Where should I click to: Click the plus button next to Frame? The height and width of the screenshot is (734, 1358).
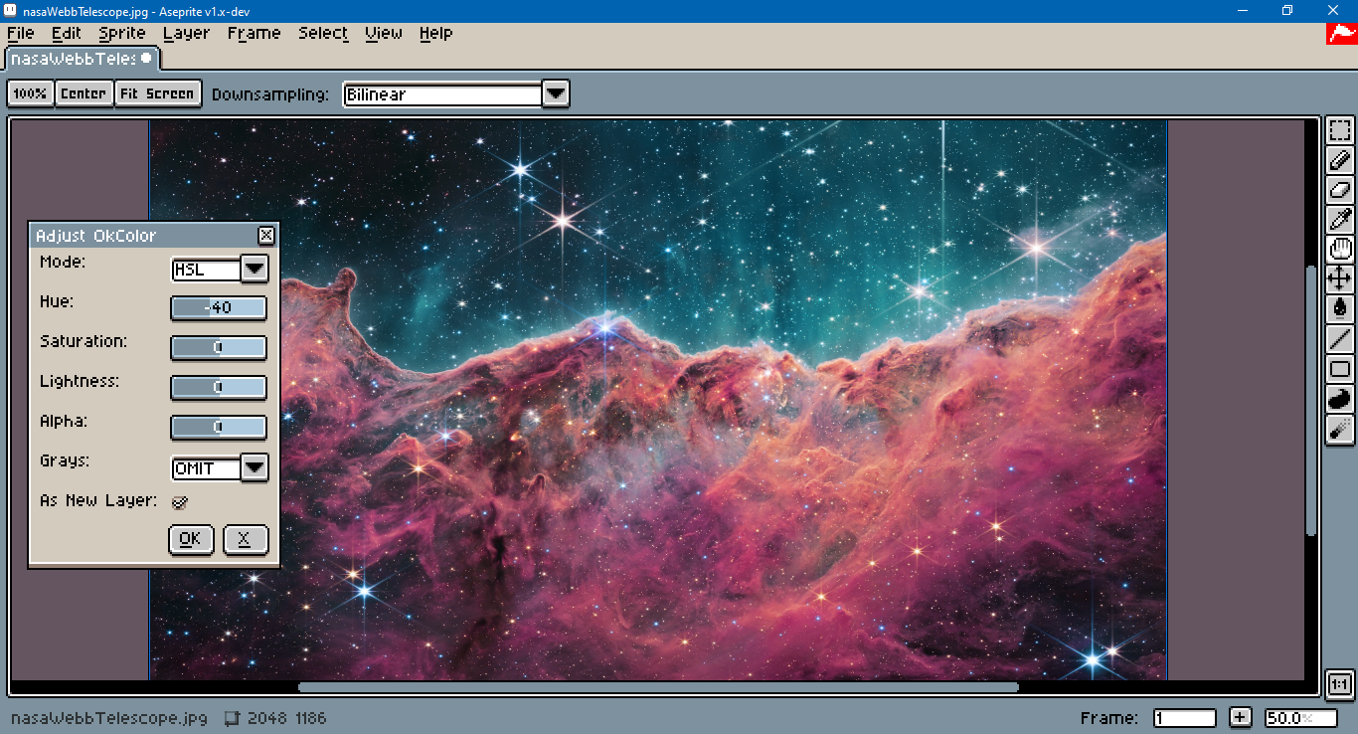(1240, 717)
